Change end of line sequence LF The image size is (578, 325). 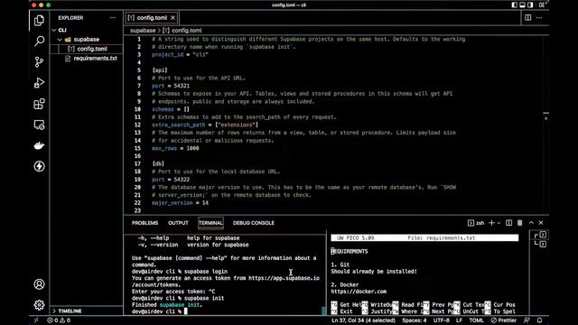[460, 320]
